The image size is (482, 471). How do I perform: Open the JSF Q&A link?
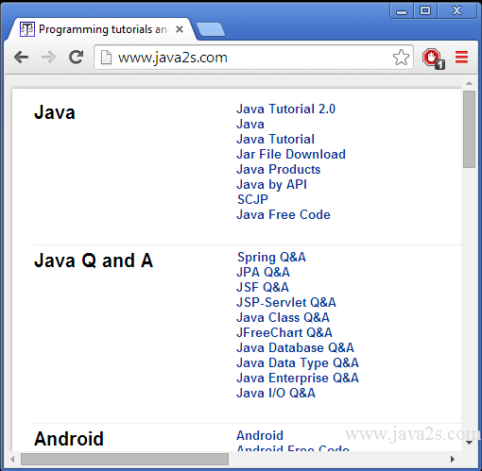[263, 287]
